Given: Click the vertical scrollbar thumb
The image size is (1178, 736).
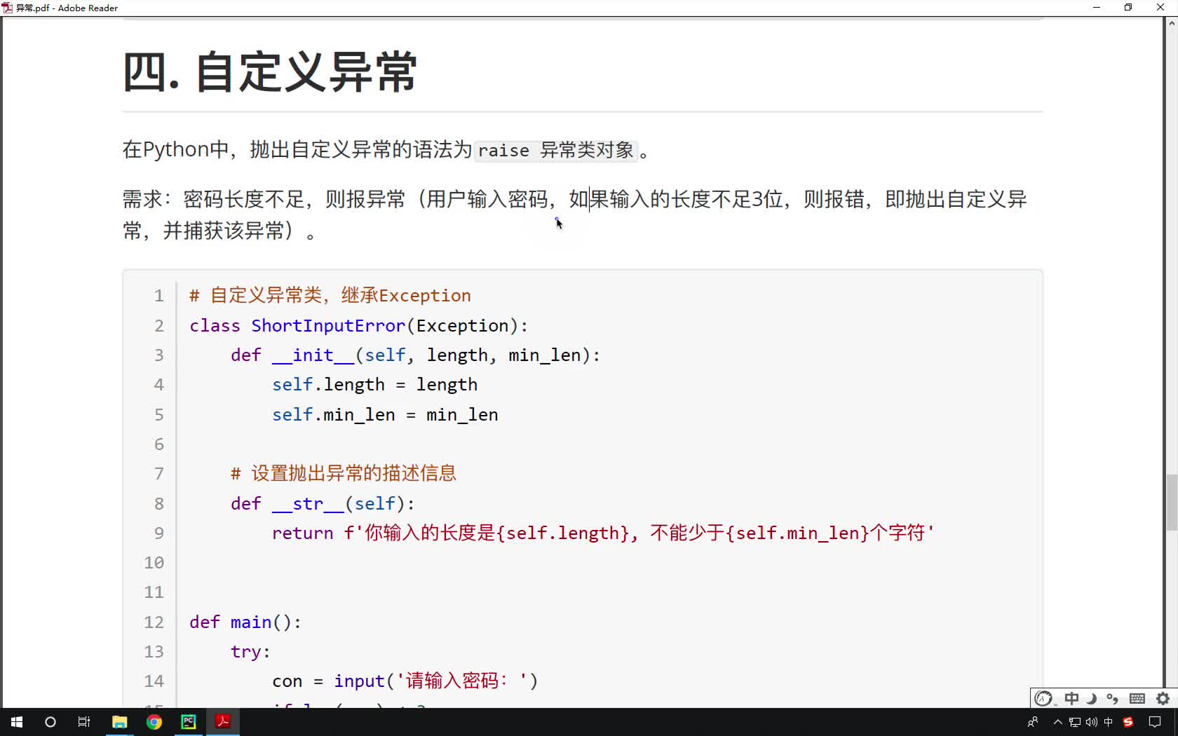Looking at the screenshot, I should tap(1171, 503).
